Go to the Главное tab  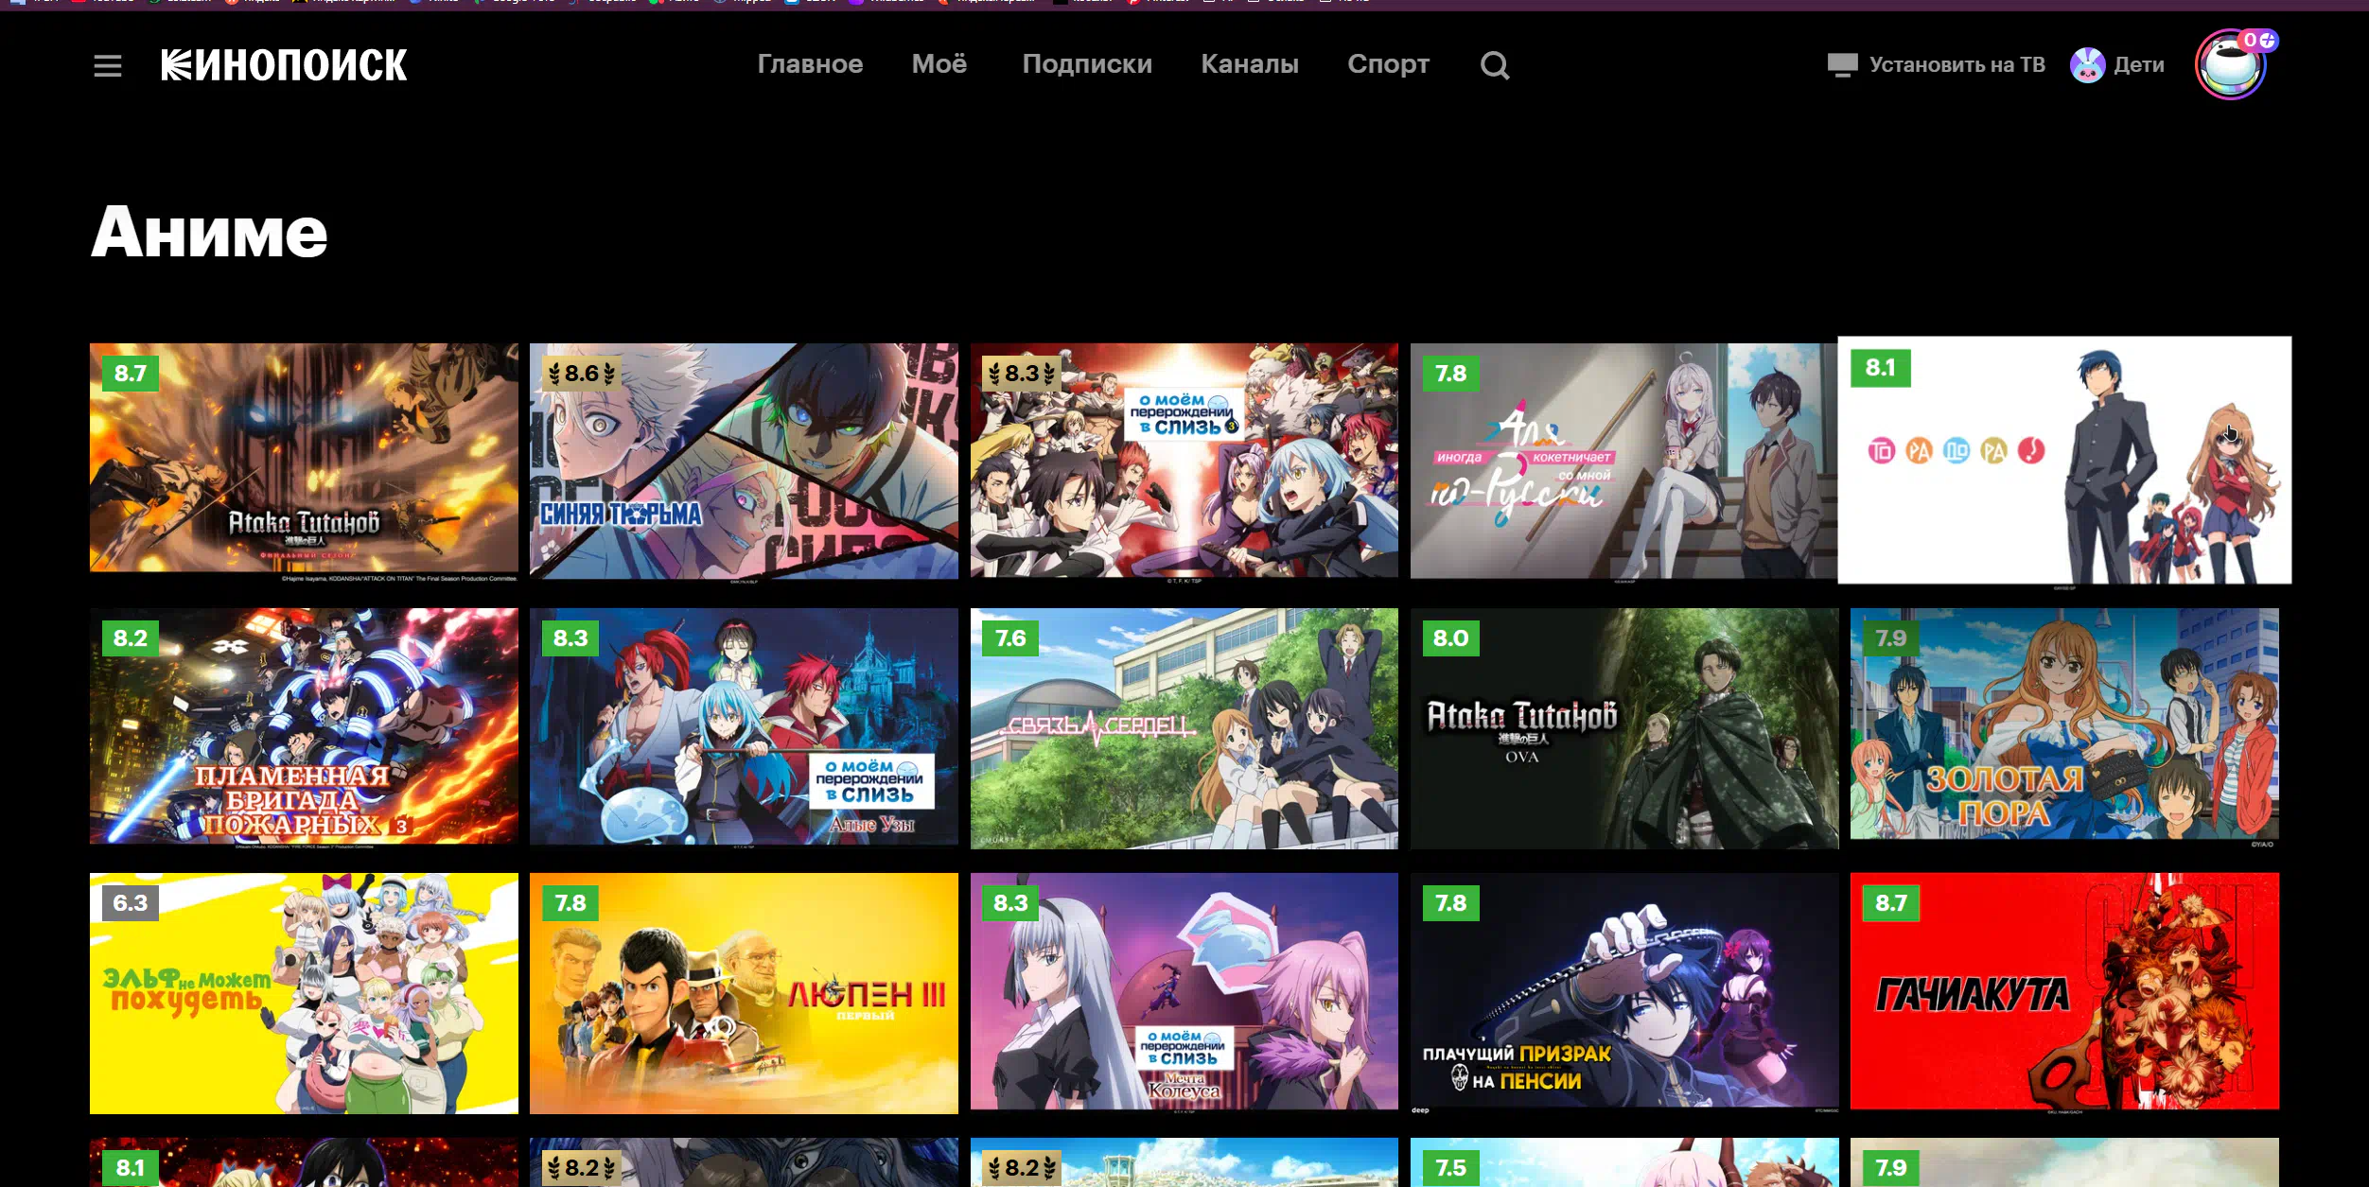coord(810,64)
